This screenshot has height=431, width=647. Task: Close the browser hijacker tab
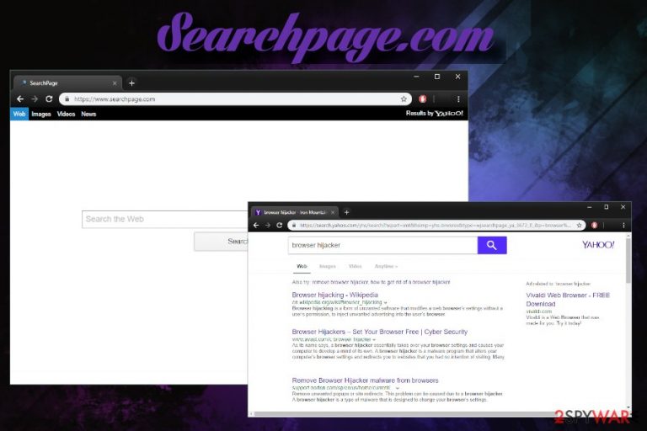333,212
